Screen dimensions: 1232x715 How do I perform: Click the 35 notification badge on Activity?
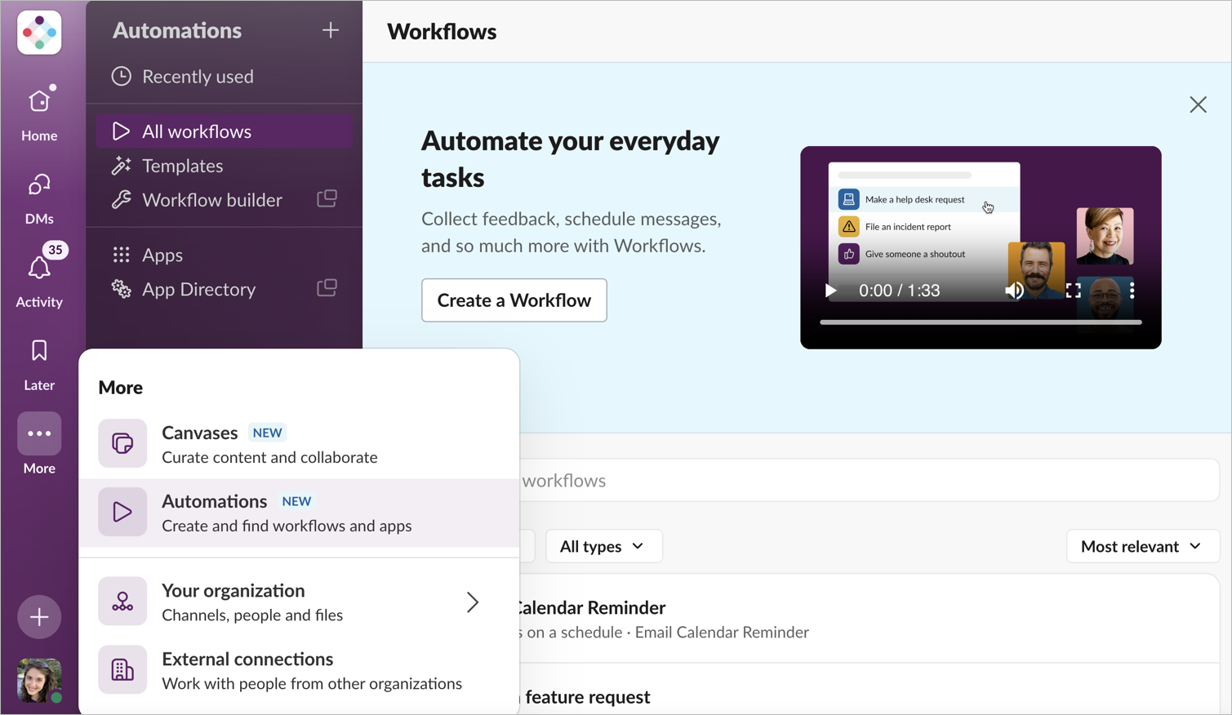click(x=55, y=250)
